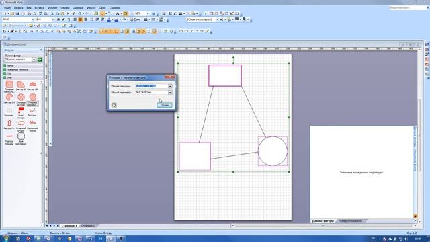Pick the rectangular area (Площадь прямоуг.) stencil shape

click(9, 87)
